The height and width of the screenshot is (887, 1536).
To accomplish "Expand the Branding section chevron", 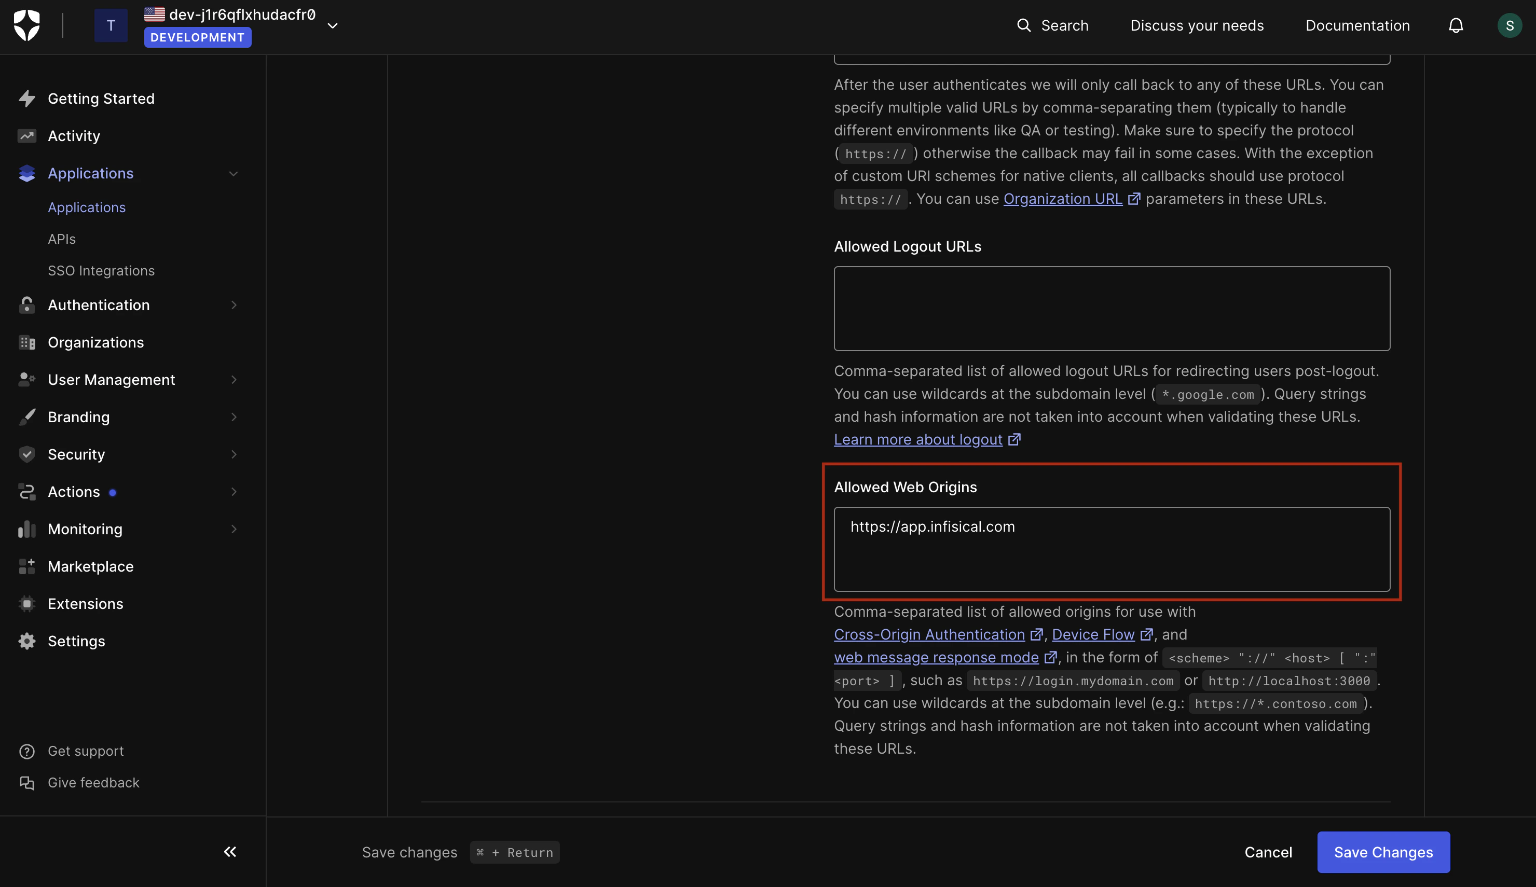I will tap(234, 417).
